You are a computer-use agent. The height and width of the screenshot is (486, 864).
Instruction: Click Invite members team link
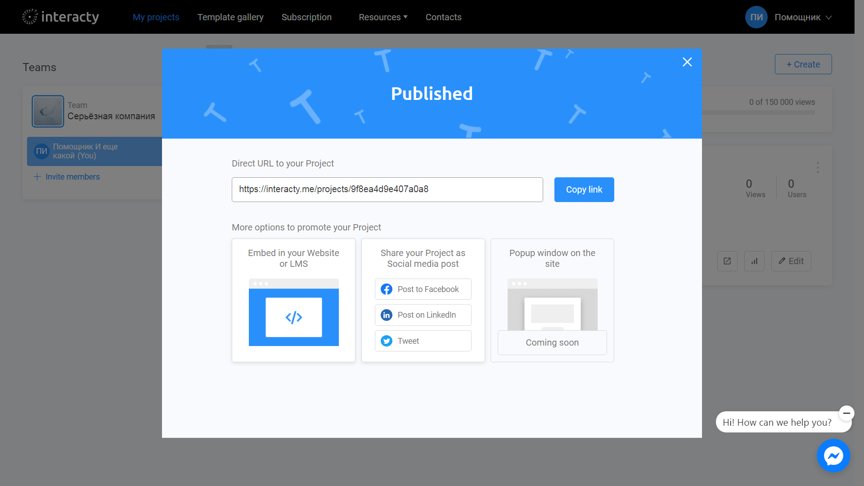pyautogui.click(x=67, y=177)
